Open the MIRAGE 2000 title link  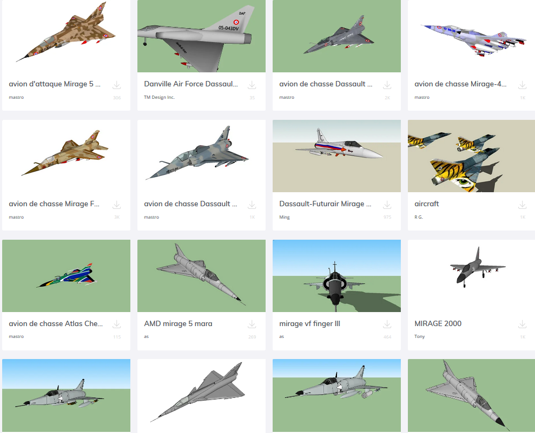(438, 324)
